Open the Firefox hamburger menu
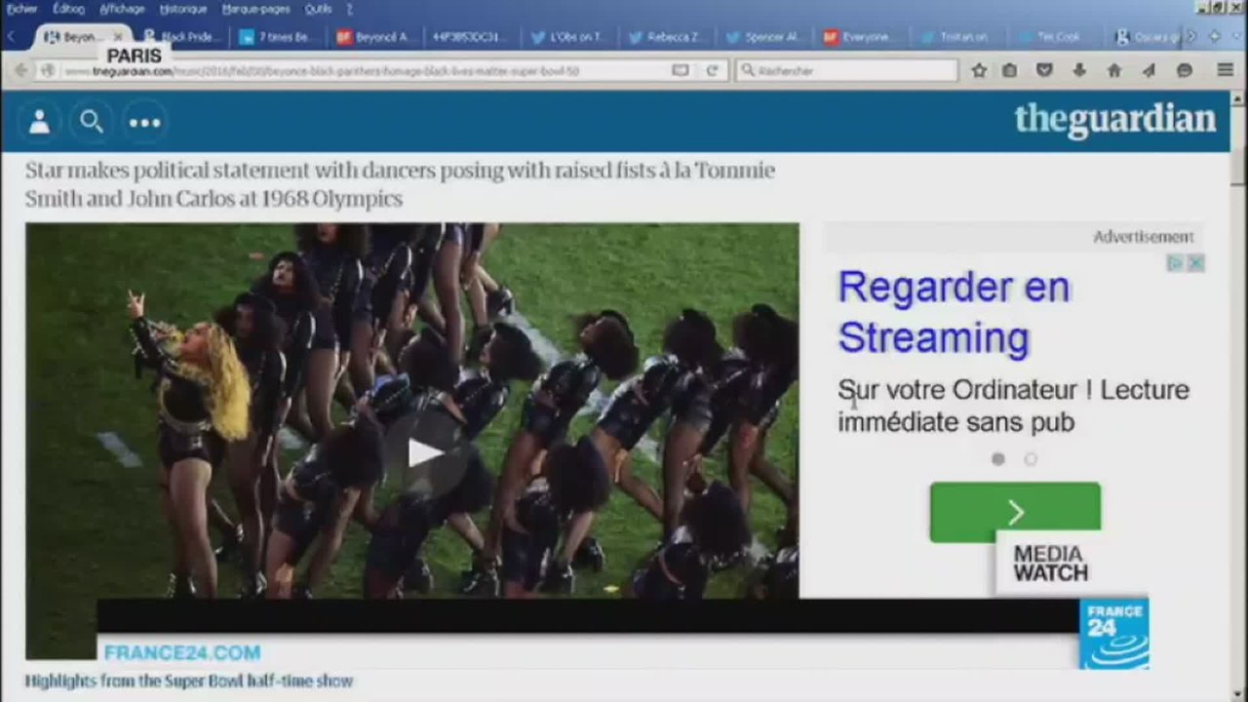The height and width of the screenshot is (702, 1248). tap(1226, 70)
